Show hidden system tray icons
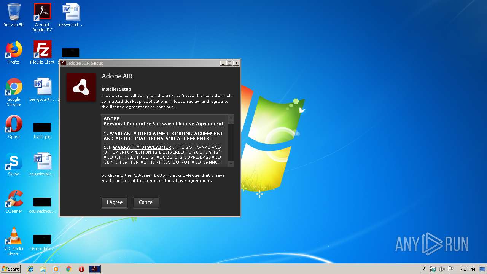This screenshot has width=487, height=274. (x=424, y=269)
